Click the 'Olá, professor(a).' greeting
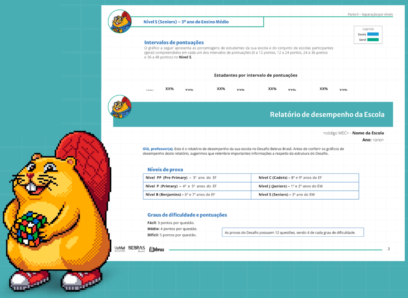 coord(158,149)
